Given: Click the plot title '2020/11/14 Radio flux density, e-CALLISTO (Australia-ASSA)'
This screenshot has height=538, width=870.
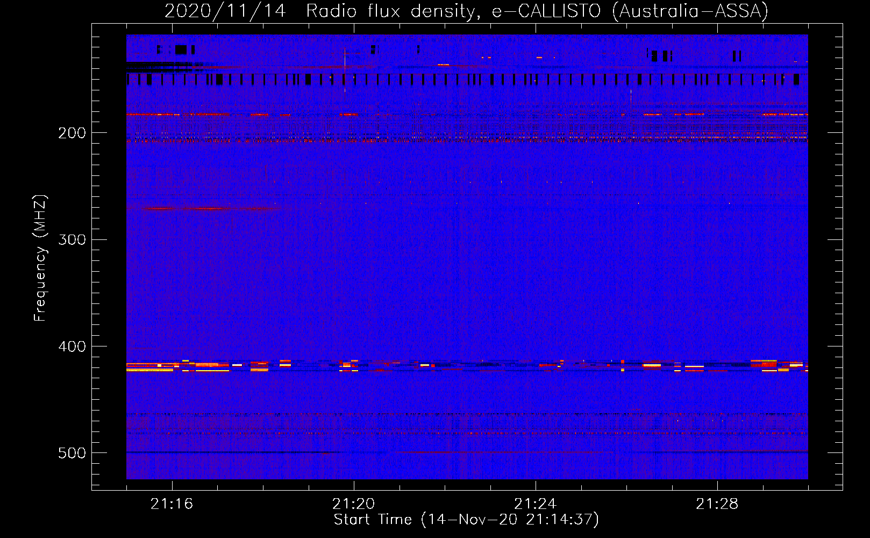Looking at the screenshot, I should pos(466,11).
